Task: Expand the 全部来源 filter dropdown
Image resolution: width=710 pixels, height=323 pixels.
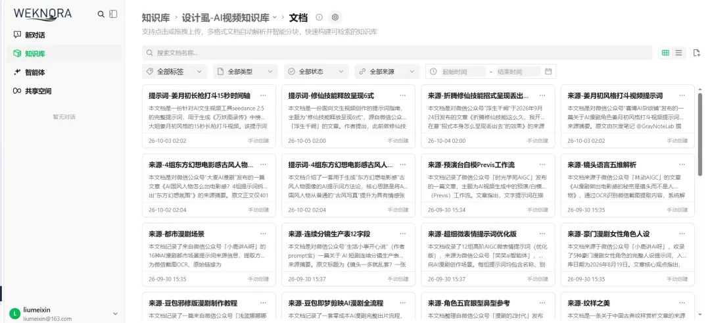Action: click(x=387, y=72)
